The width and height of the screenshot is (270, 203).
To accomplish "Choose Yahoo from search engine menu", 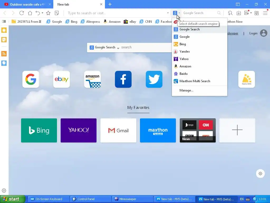I will (x=200, y=59).
